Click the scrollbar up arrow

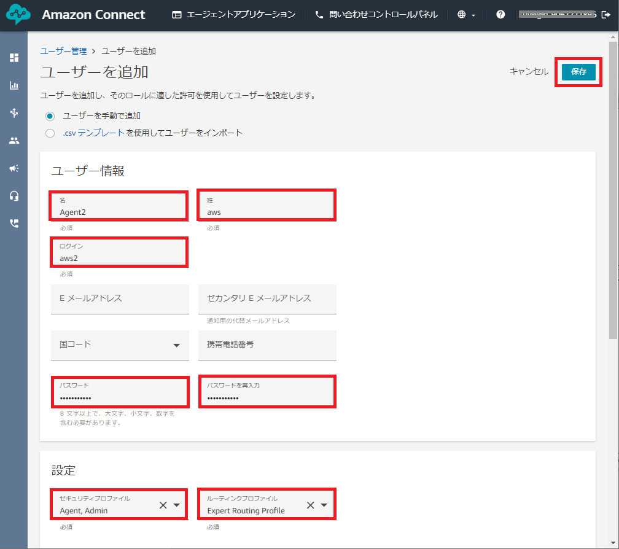coord(613,37)
